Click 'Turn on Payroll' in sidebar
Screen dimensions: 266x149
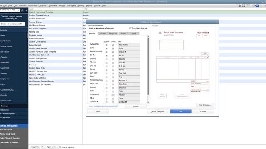tap(6, 130)
